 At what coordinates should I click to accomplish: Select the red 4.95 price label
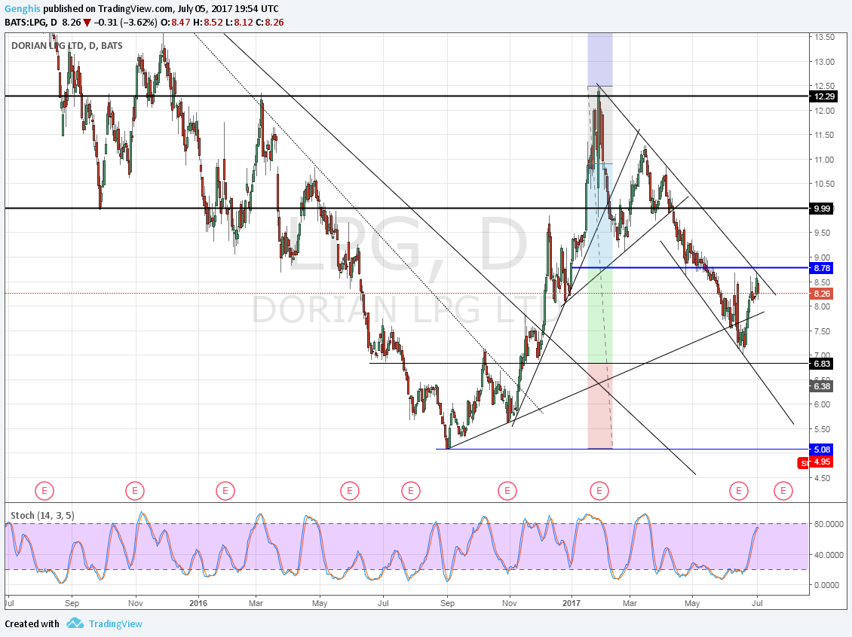click(822, 462)
